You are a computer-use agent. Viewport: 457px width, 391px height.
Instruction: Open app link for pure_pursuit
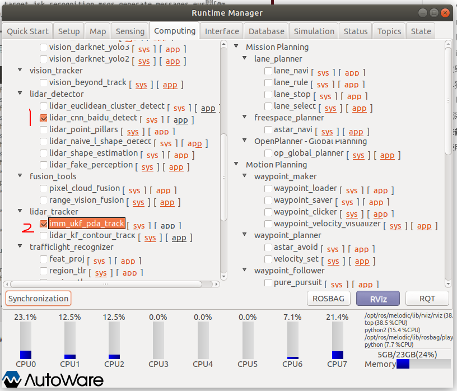[365, 284]
